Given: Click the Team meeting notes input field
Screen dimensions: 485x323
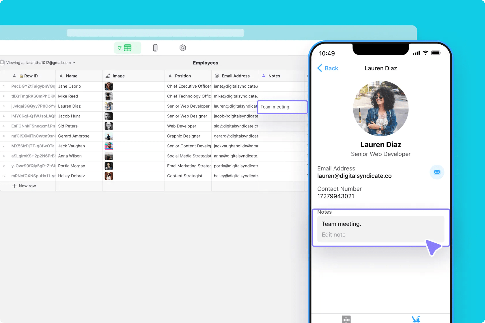Looking at the screenshot, I should point(380,228).
